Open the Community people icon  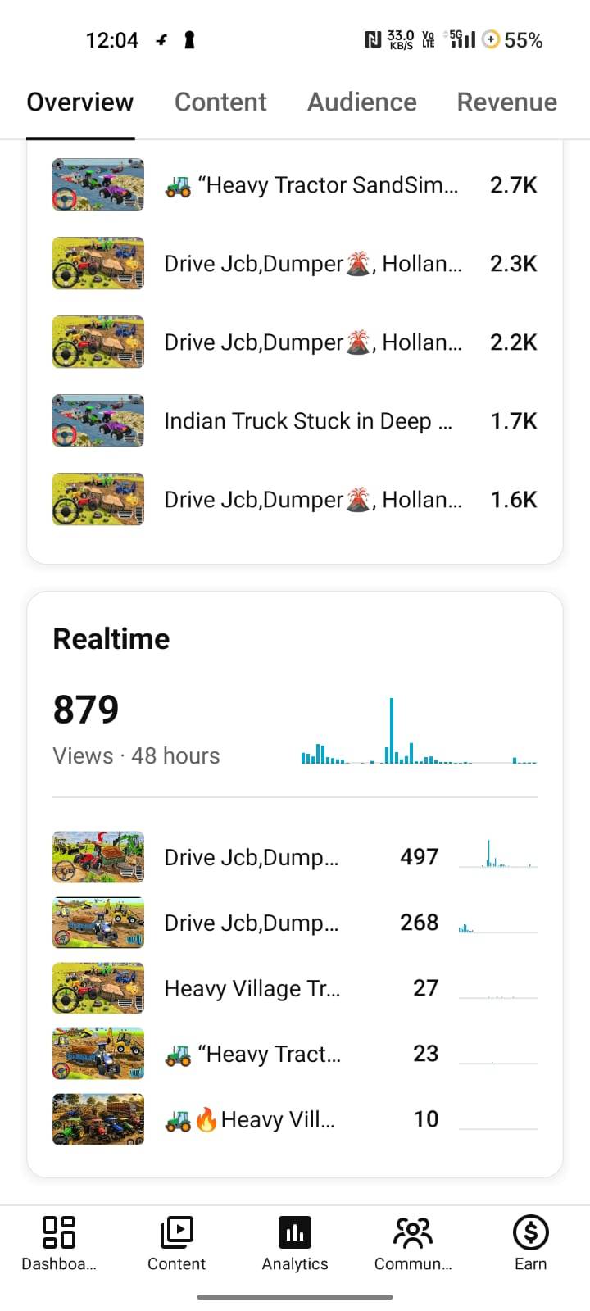pyautogui.click(x=413, y=1232)
